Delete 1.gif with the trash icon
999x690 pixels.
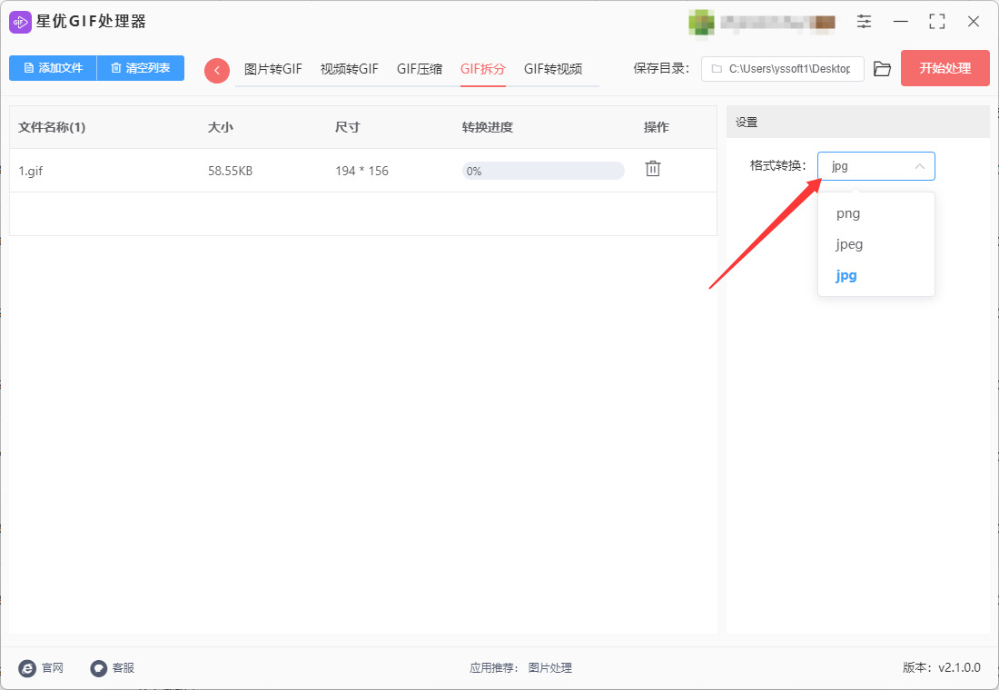click(x=652, y=169)
